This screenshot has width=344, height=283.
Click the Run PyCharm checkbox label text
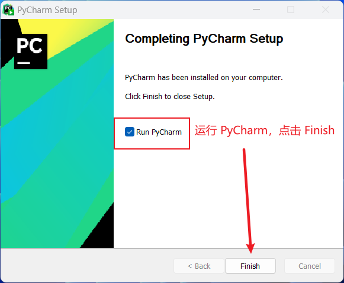[x=159, y=132]
